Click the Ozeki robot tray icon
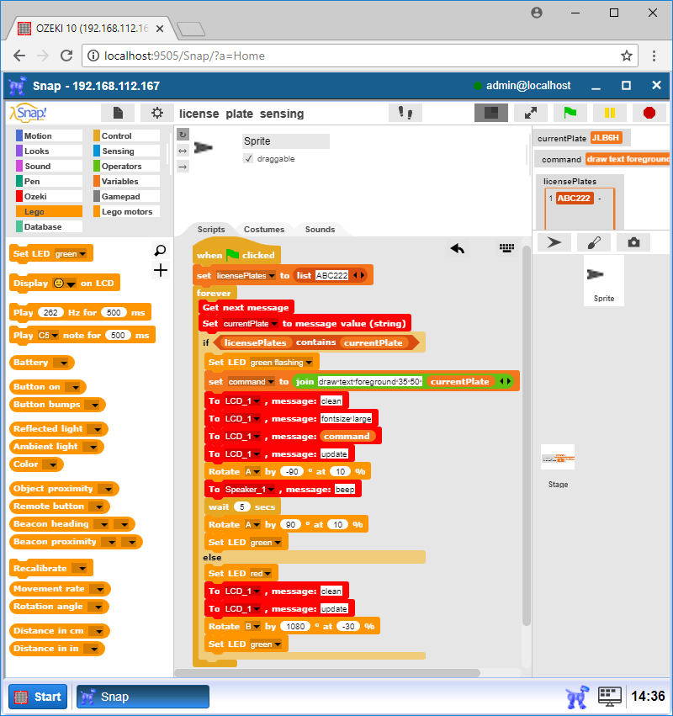 tap(576, 697)
